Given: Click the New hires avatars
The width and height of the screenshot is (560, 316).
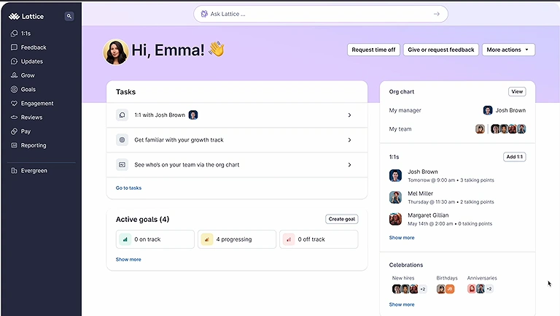Looking at the screenshot, I should [x=409, y=289].
